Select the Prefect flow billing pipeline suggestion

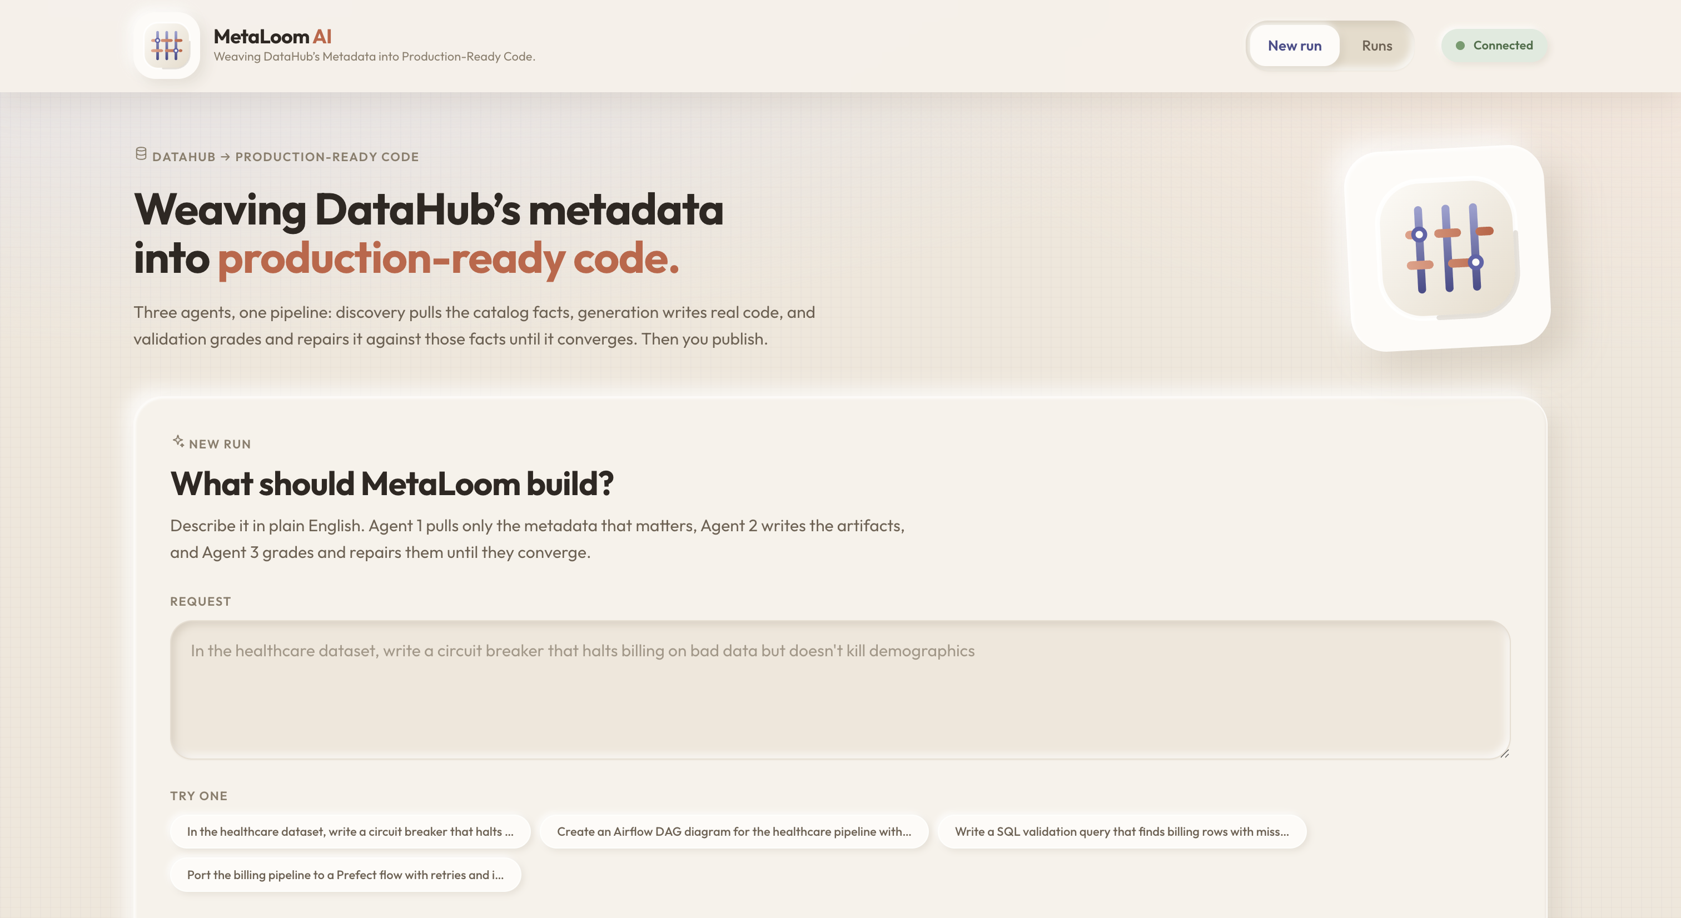pos(346,874)
